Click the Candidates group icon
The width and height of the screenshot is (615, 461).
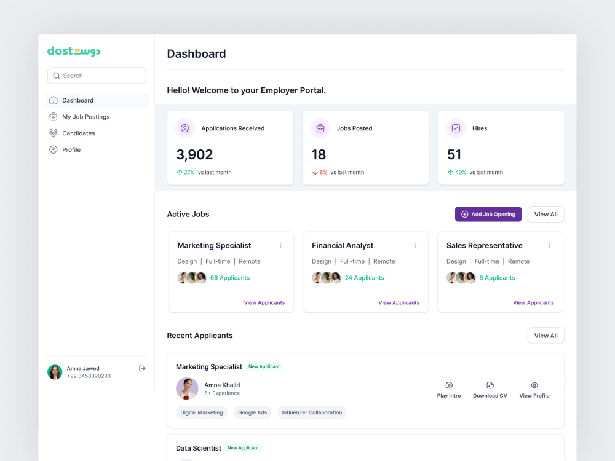pos(54,133)
